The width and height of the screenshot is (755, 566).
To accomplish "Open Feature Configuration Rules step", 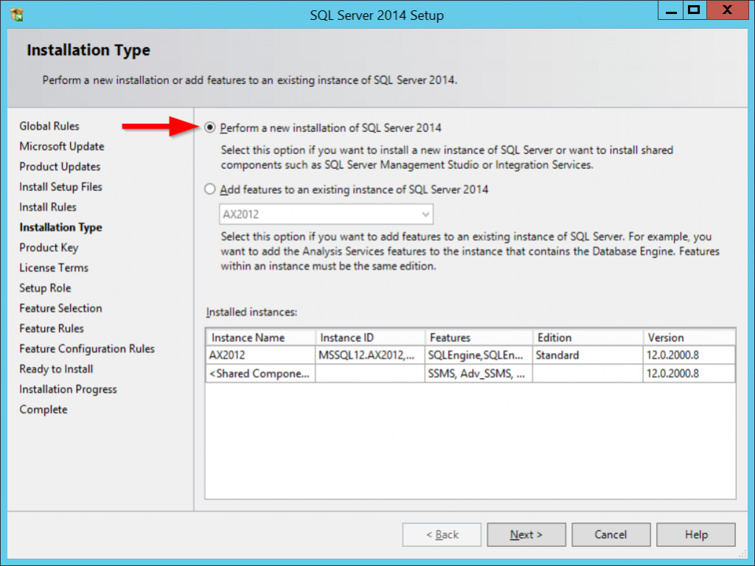I will [86, 348].
